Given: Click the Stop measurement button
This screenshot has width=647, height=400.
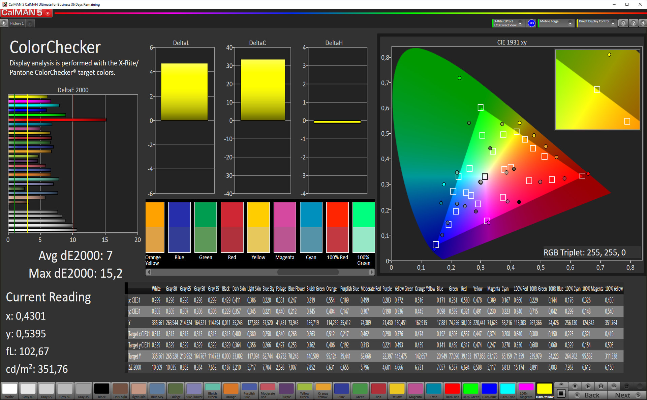Looking at the screenshot, I should tap(575, 386).
